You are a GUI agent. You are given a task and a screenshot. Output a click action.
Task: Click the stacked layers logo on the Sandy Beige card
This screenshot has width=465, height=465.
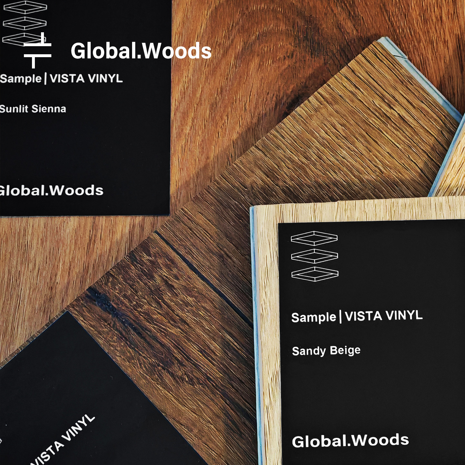coord(315,256)
